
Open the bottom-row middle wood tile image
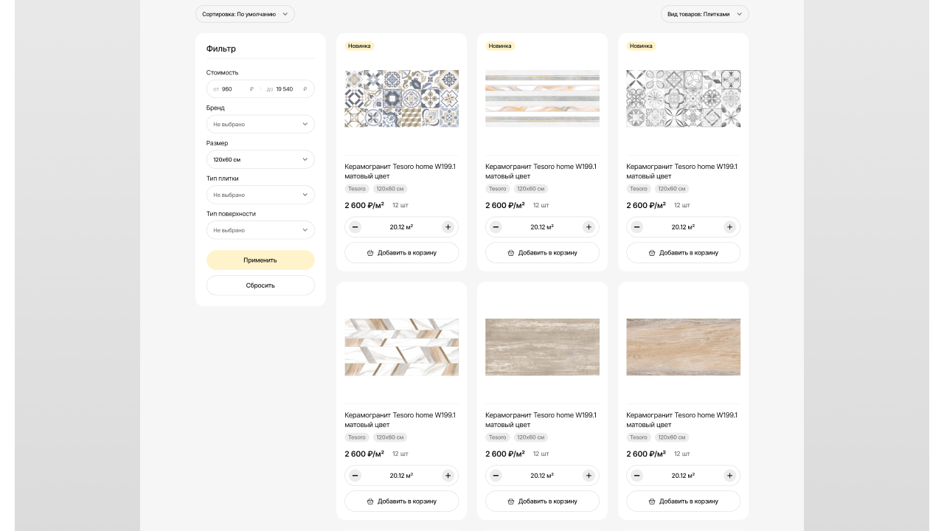(x=542, y=347)
